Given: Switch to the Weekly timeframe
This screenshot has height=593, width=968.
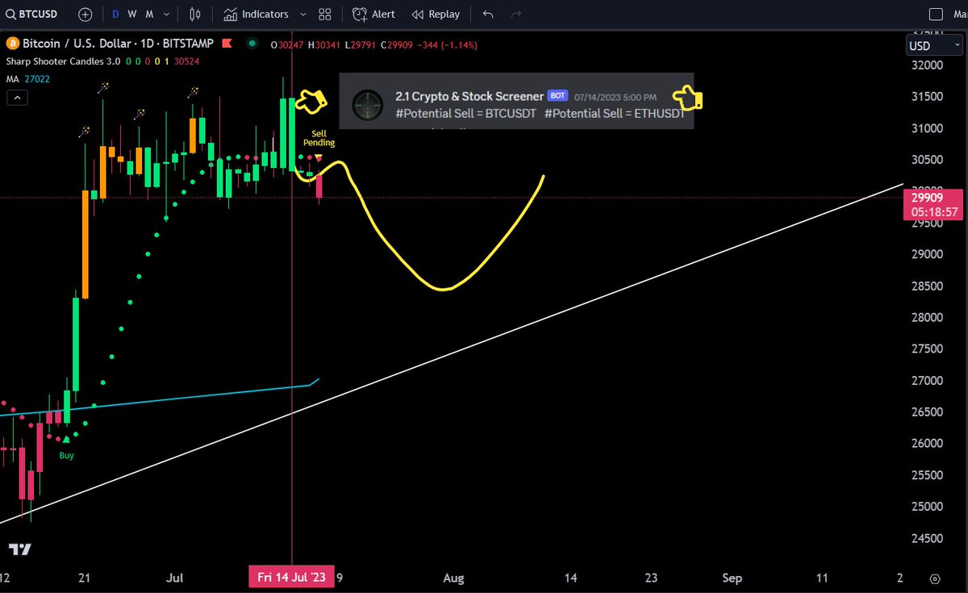Looking at the screenshot, I should [131, 14].
